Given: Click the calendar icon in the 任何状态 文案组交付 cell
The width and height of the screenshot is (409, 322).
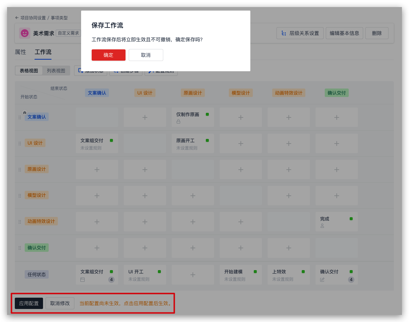Looking at the screenshot, I should click(x=83, y=279).
